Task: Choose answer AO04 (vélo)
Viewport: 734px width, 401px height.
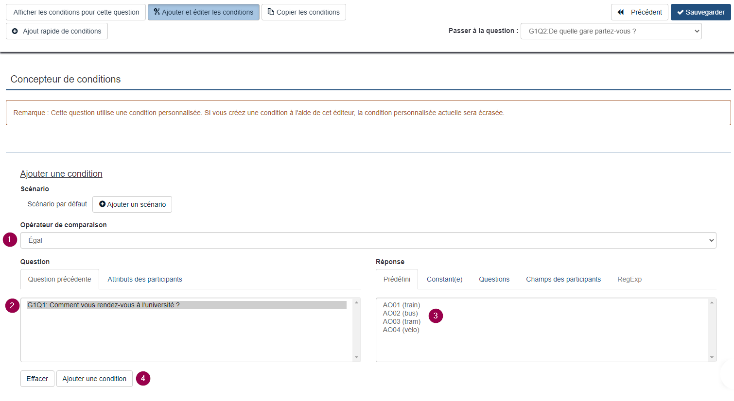Action: pos(401,330)
